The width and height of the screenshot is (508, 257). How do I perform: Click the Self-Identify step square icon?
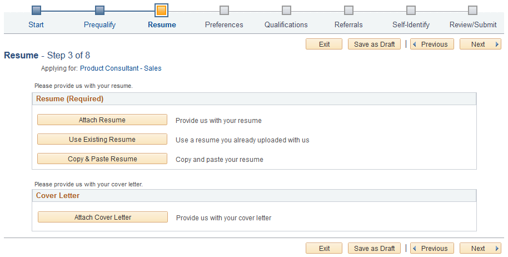pos(411,10)
